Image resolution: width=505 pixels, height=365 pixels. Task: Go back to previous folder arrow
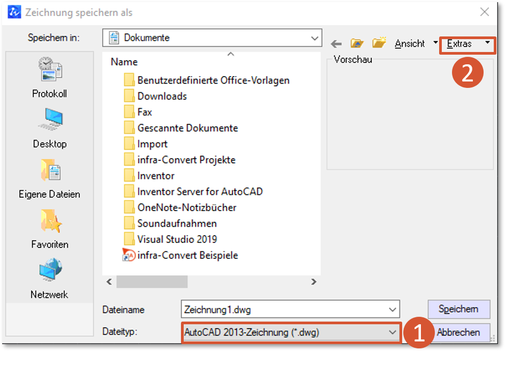[336, 43]
